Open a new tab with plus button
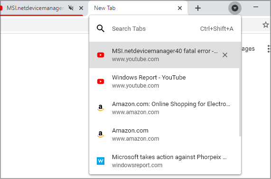271x179 pixels. click(x=198, y=8)
